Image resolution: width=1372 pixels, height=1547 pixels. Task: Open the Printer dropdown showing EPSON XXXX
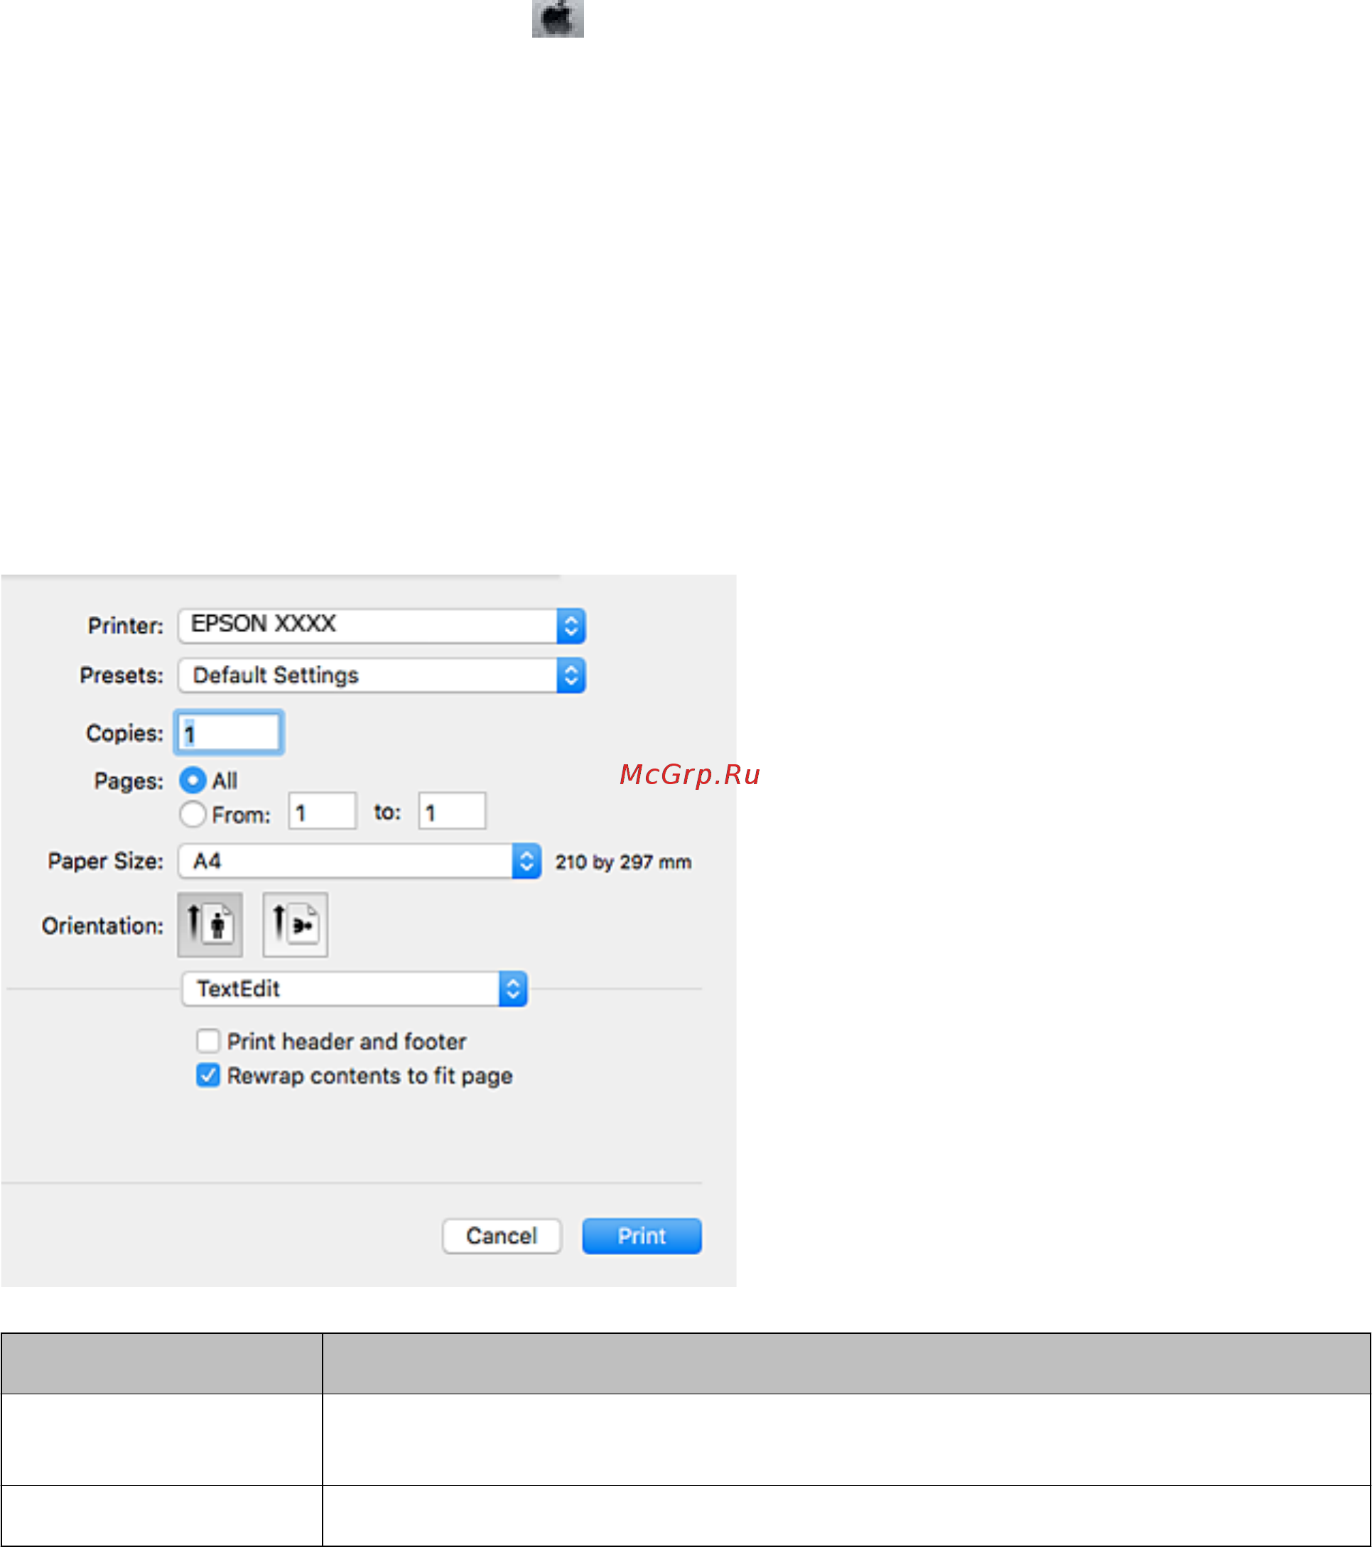(x=382, y=626)
